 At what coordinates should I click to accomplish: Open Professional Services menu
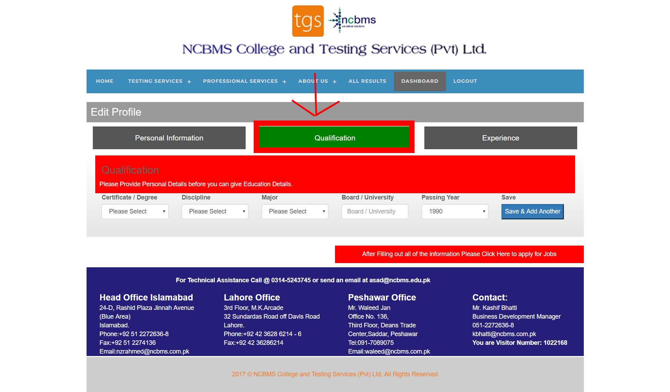[x=240, y=81]
